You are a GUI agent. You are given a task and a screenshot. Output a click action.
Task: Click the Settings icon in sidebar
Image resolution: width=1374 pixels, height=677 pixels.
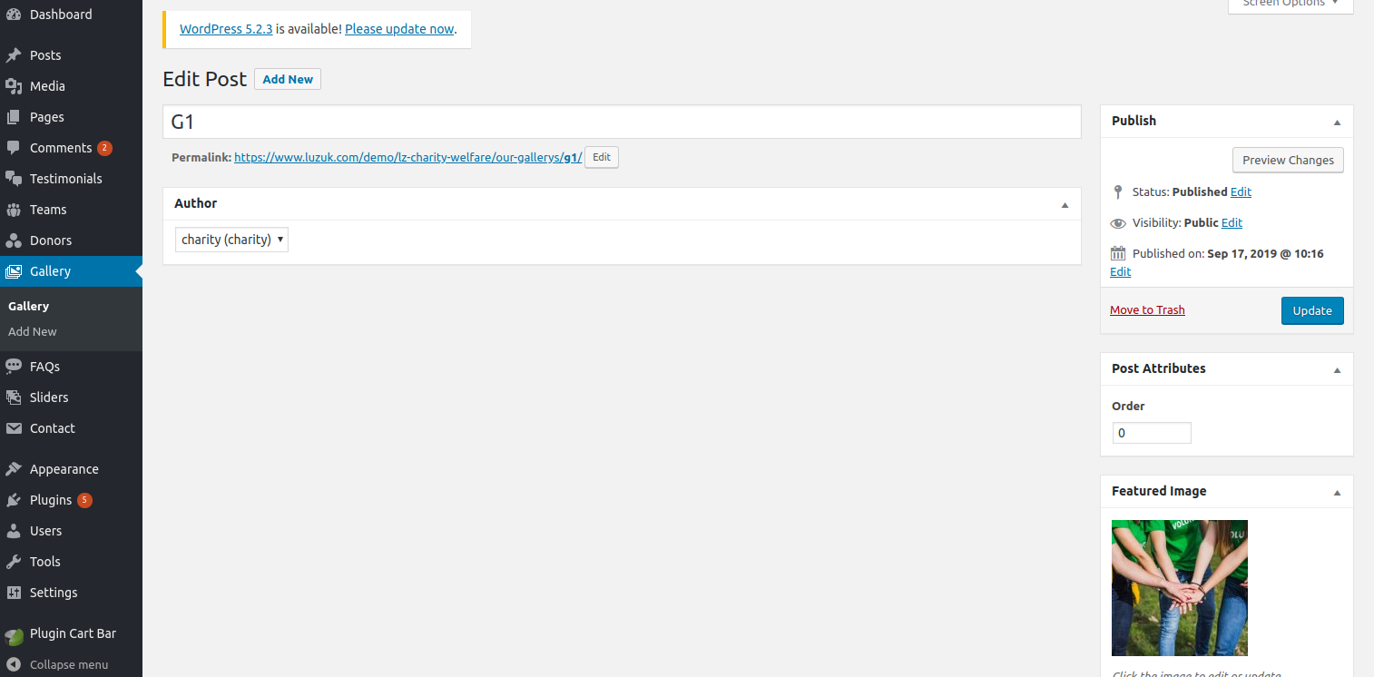[14, 593]
